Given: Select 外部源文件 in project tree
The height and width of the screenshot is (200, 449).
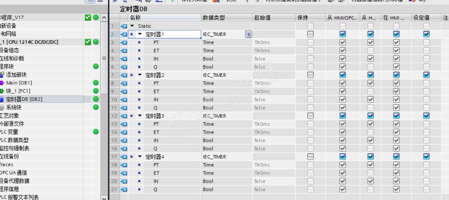Looking at the screenshot, I should tap(12, 124).
